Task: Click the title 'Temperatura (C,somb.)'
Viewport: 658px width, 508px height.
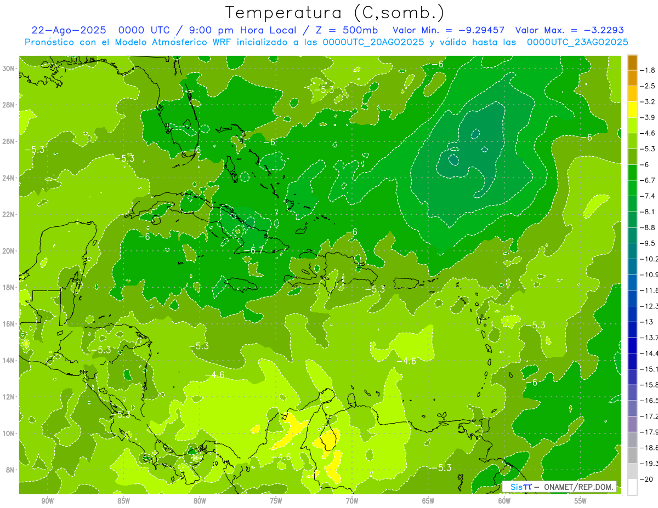Action: coord(334,13)
